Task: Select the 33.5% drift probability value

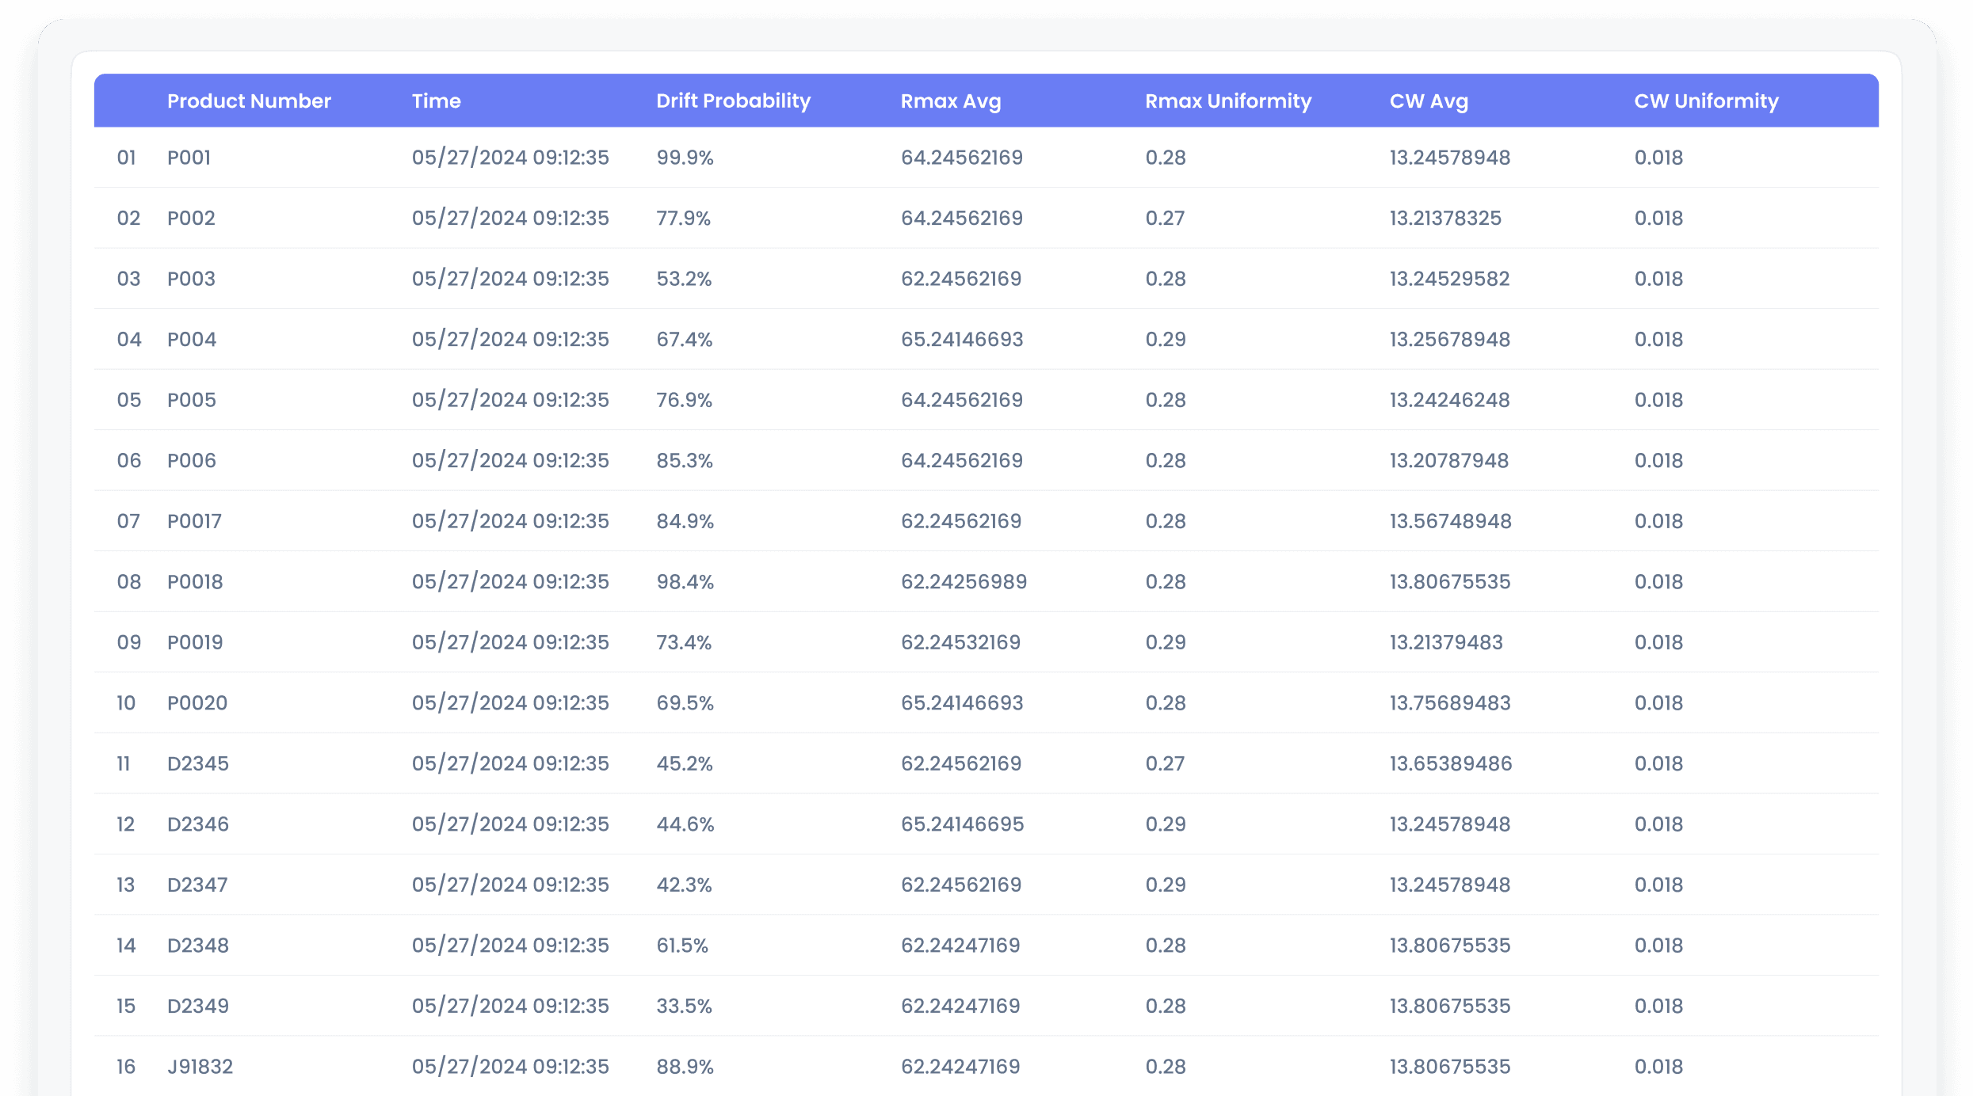Action: click(684, 1006)
